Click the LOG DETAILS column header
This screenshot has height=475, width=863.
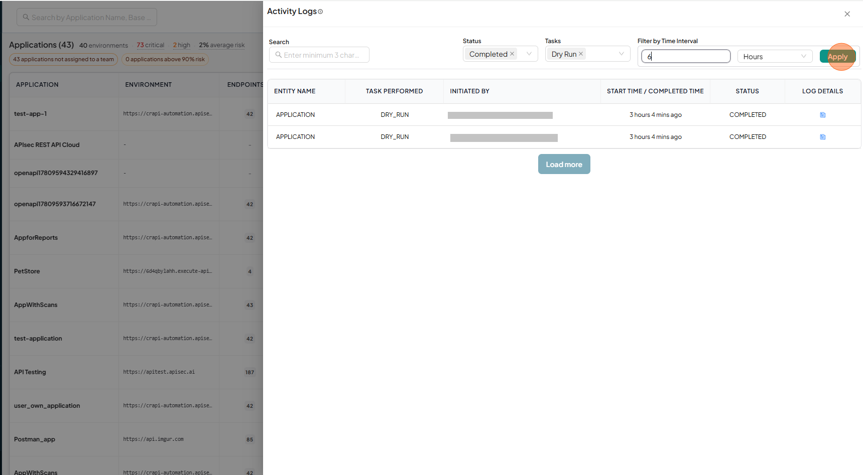[822, 91]
